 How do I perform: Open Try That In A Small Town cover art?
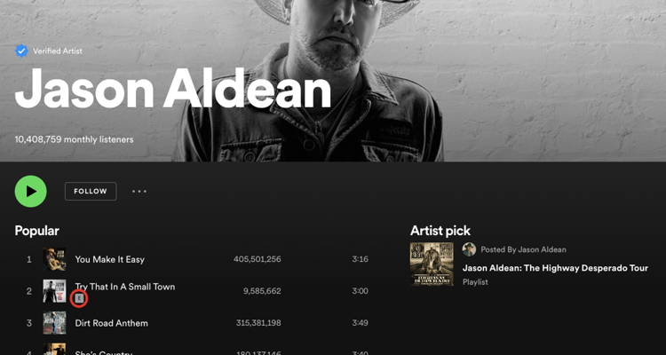coord(54,291)
